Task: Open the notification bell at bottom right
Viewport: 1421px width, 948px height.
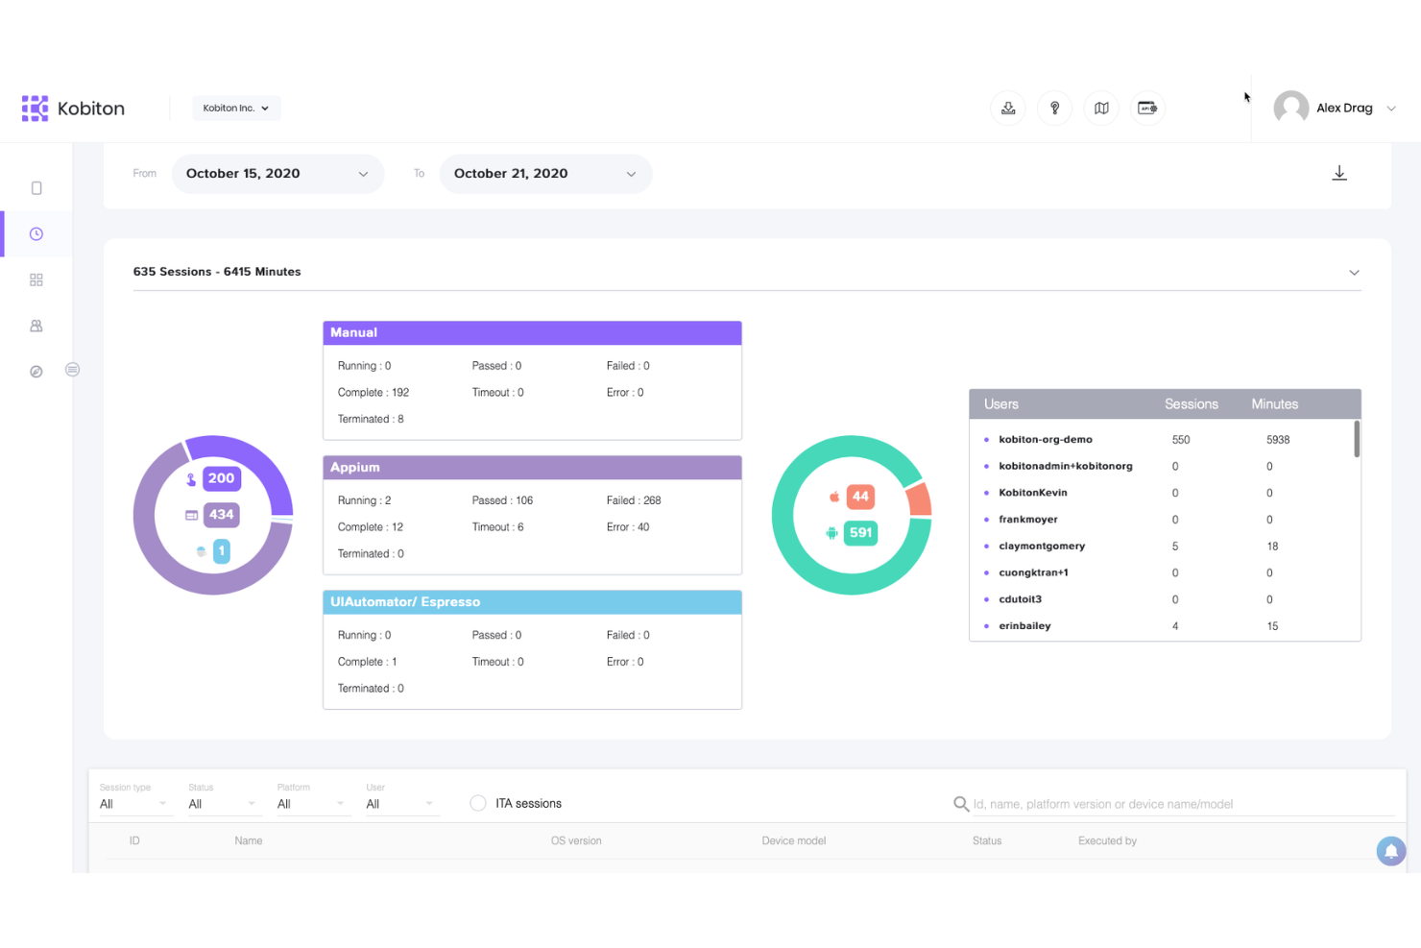Action: (x=1390, y=851)
